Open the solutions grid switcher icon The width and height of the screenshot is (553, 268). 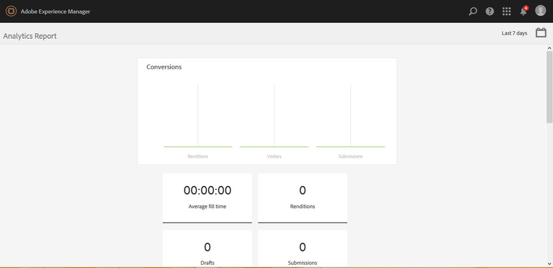pyautogui.click(x=507, y=11)
